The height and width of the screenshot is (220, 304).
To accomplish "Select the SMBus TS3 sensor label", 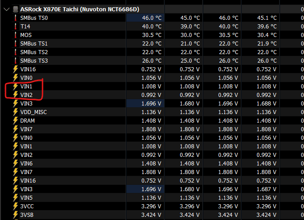I will (x=34, y=61).
